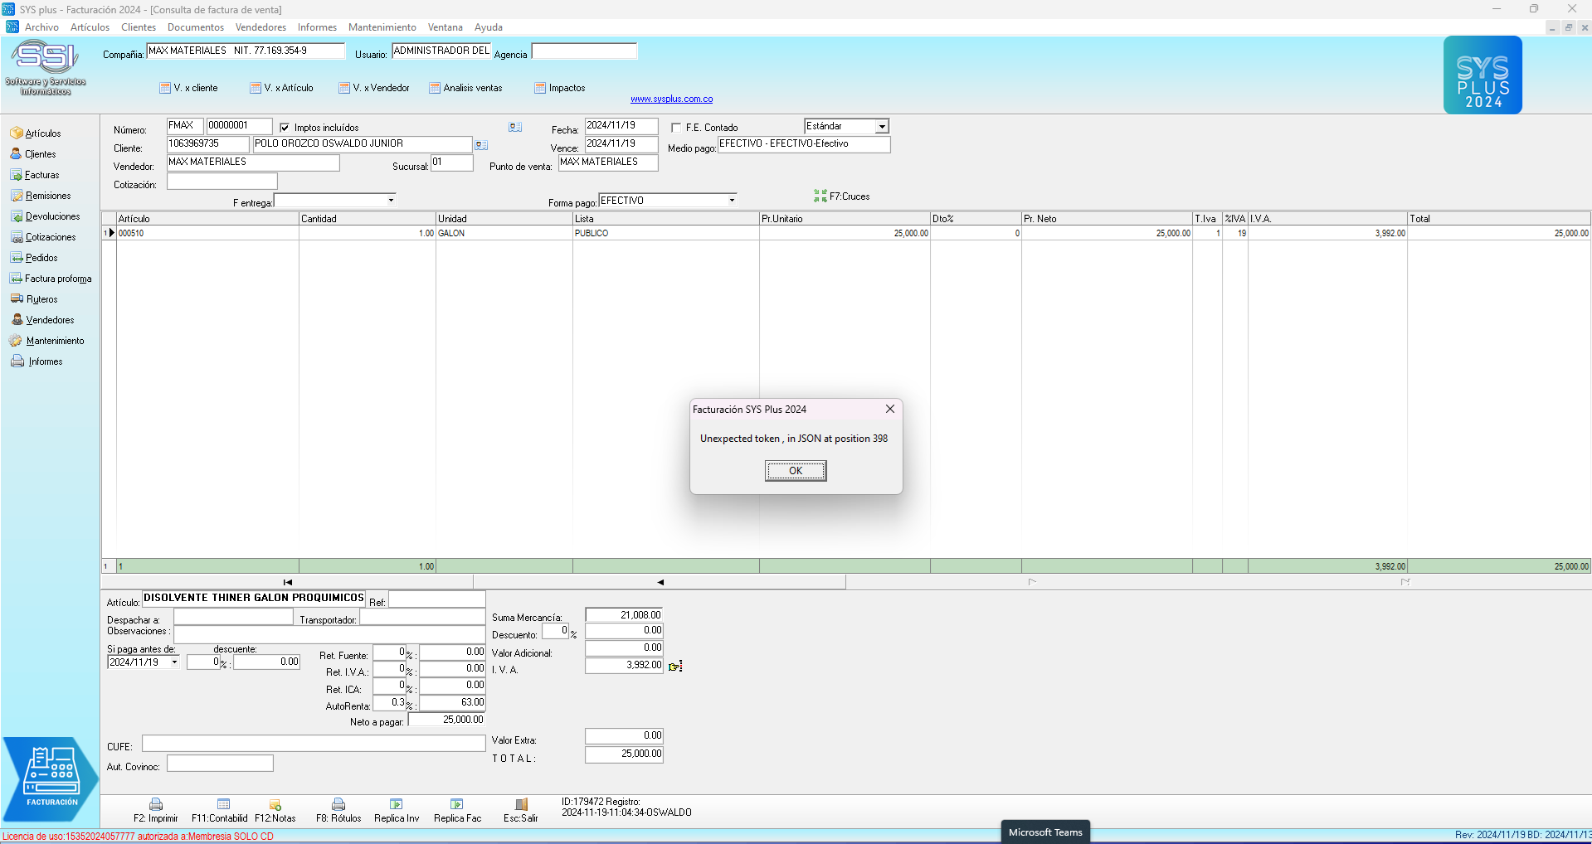This screenshot has height=844, width=1592.
Task: Open the Artículos menu
Action: click(x=90, y=27)
